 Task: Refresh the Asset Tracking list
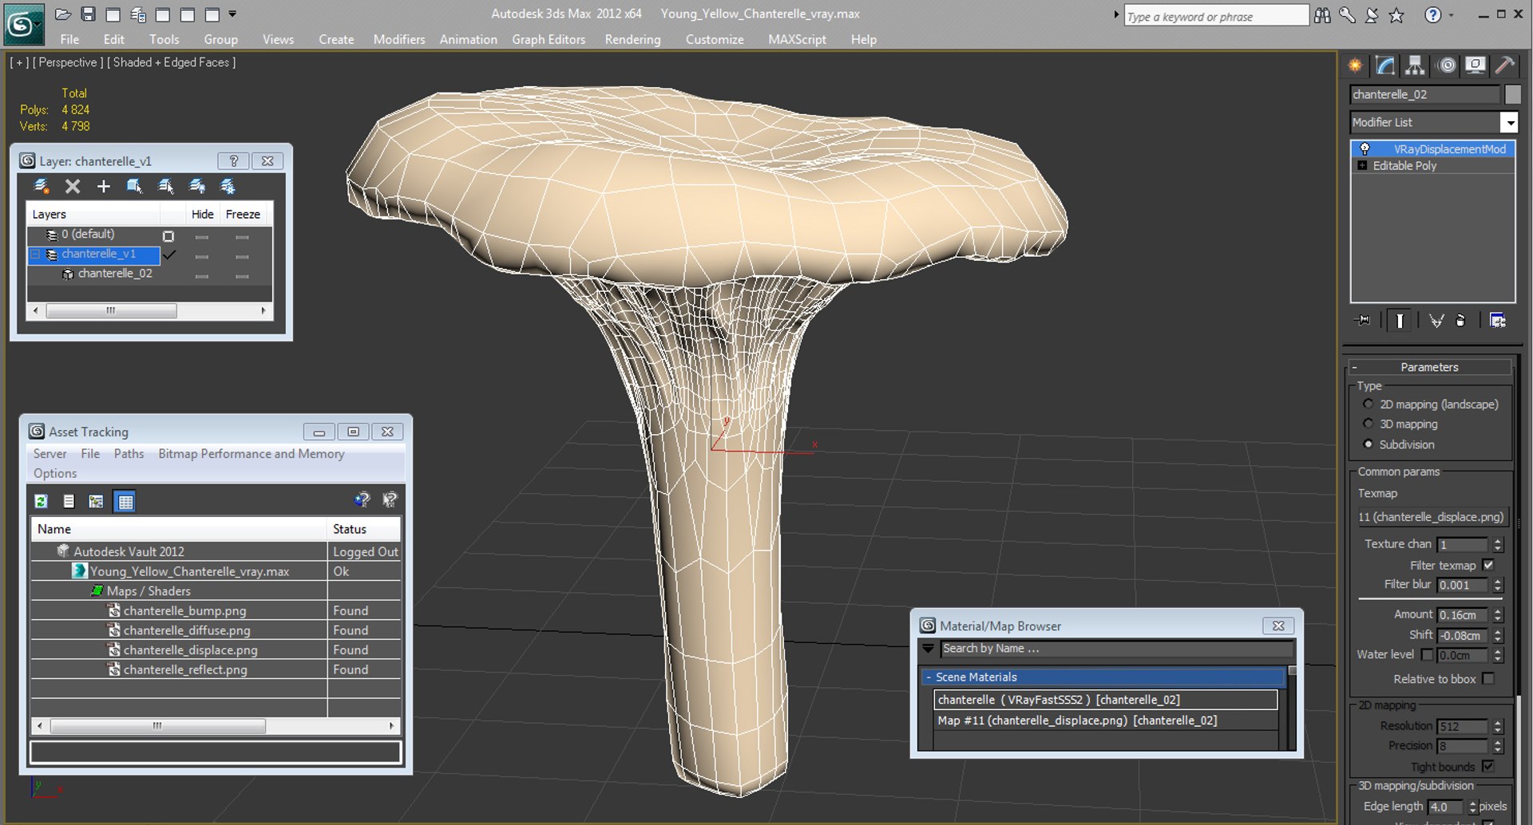42,501
